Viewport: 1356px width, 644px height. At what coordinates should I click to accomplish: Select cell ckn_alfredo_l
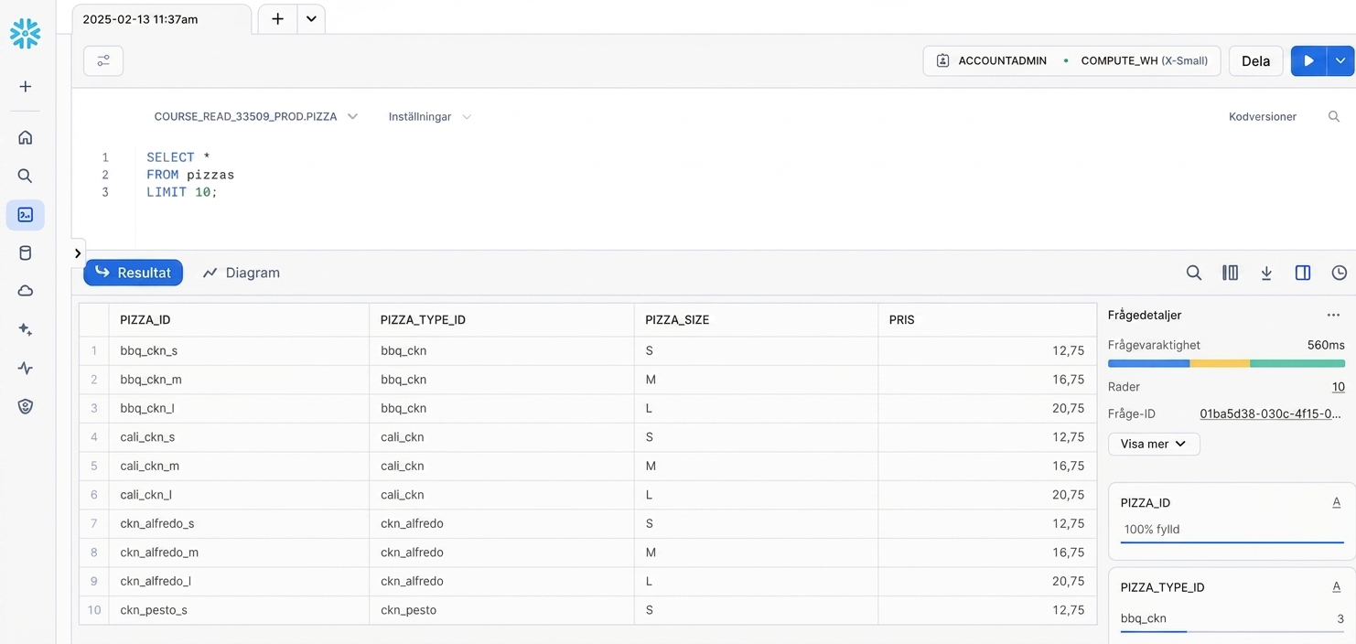(239, 581)
